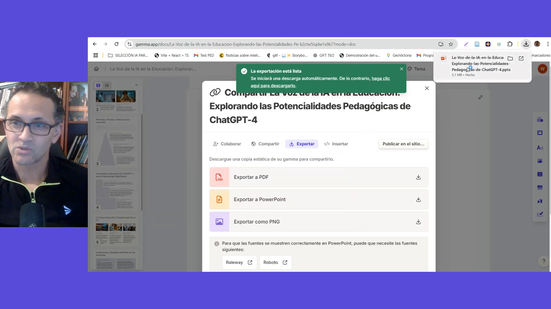551x309 pixels.
Task: Go forward in browser history
Action: (105, 44)
